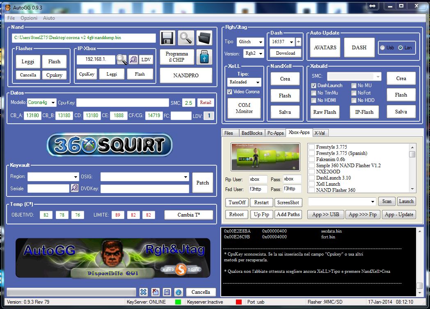Screen dimensions: 430x309
Task: Open the black folder icon in Nand
Action: pyautogui.click(x=204, y=38)
